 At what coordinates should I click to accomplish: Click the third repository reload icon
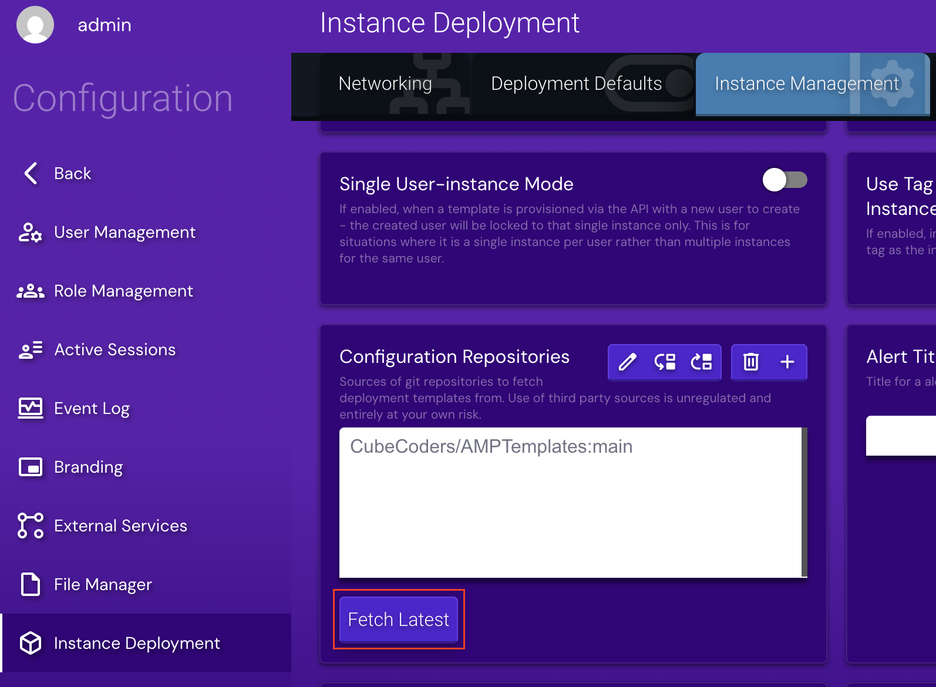701,362
